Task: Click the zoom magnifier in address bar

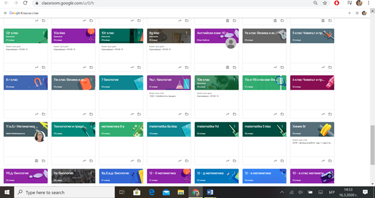Action: click(316, 3)
